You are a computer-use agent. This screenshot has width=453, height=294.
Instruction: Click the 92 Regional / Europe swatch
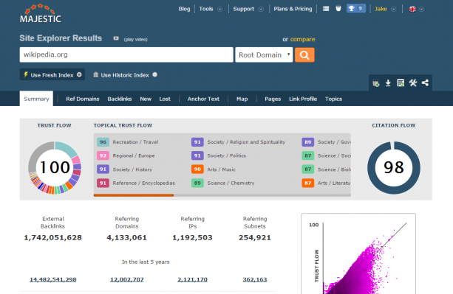pyautogui.click(x=103, y=155)
